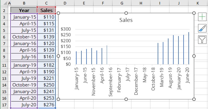Select the July-15 date cell
The height and width of the screenshot is (109, 208).
[24, 30]
